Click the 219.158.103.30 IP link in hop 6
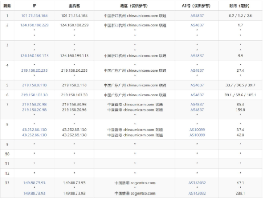The image size is (265, 200). [34, 95]
